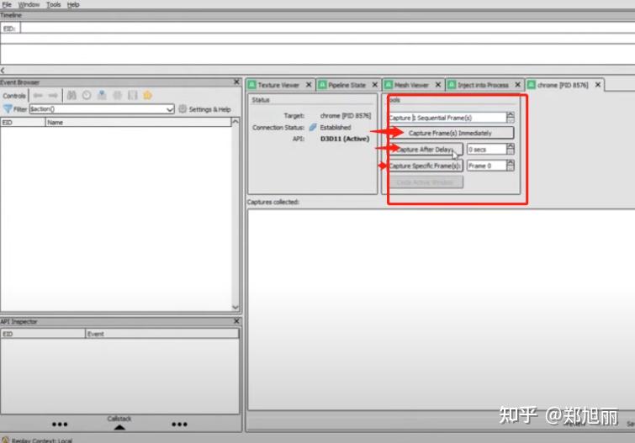
Task: Go back with the left arrow icon
Action: pyautogui.click(x=39, y=96)
